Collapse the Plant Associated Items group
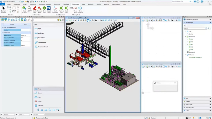 [x=2, y=27]
